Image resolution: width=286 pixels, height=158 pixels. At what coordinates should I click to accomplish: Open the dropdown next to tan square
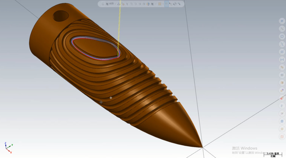(x=163, y=4)
